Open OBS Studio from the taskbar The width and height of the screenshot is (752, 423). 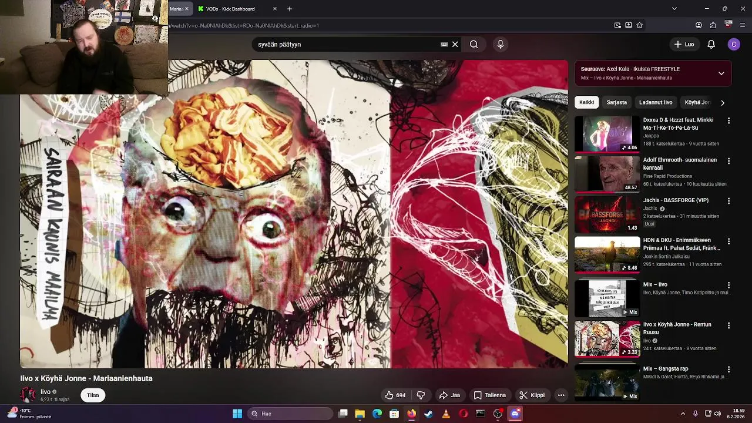[x=498, y=414]
